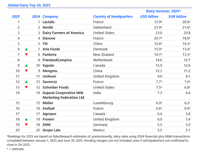Select the company name 'Danone'
The image size is (200, 152).
pyautogui.click(x=49, y=38)
